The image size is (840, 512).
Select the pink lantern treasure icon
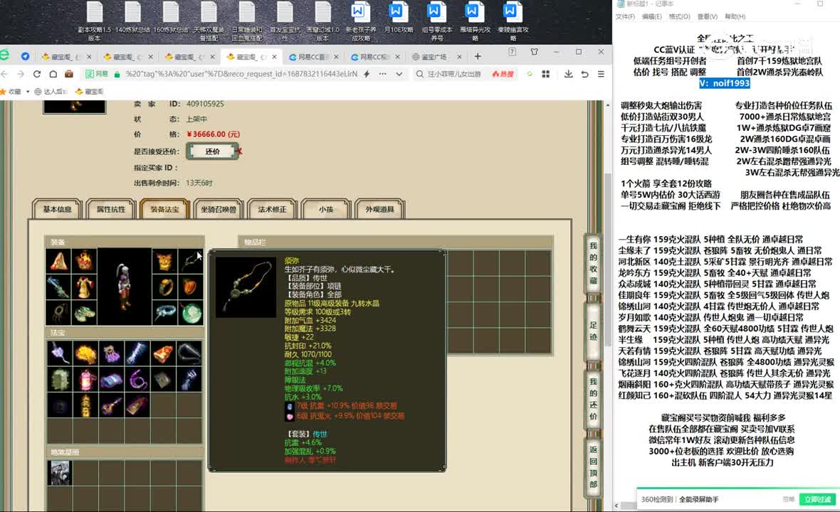point(85,379)
